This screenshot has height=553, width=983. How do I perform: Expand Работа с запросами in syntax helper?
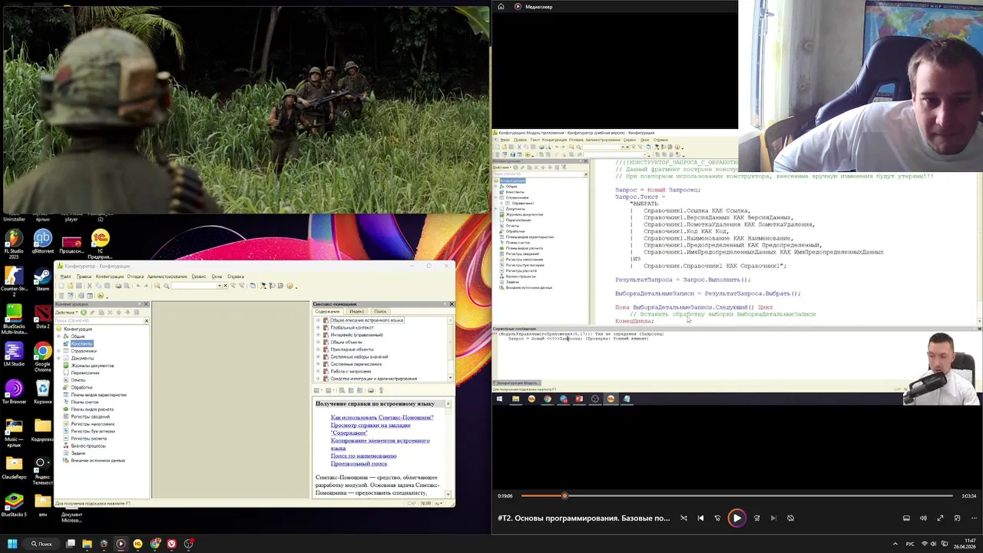click(318, 371)
